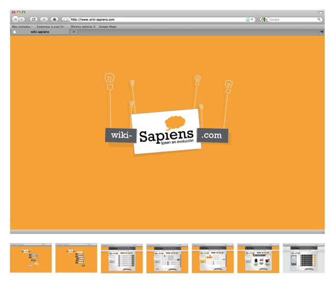Open second thumbnail with longer menu list
The image size is (335, 284).
click(76, 258)
